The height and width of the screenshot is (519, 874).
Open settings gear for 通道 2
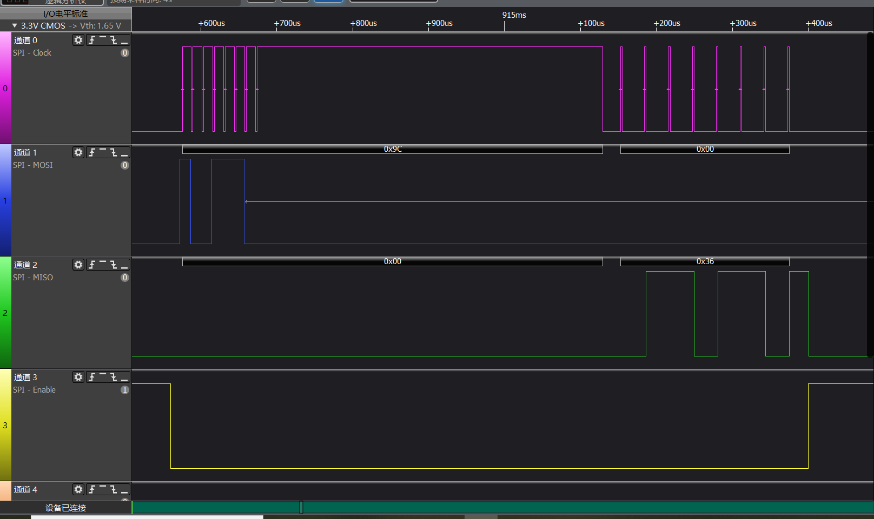(x=78, y=265)
